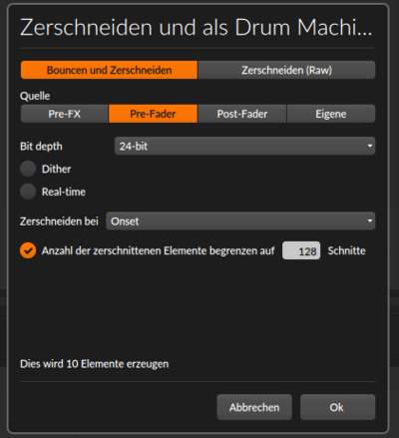The width and height of the screenshot is (399, 438).
Task: Uncheck the limit sliced elements checkbox
Action: 28,250
